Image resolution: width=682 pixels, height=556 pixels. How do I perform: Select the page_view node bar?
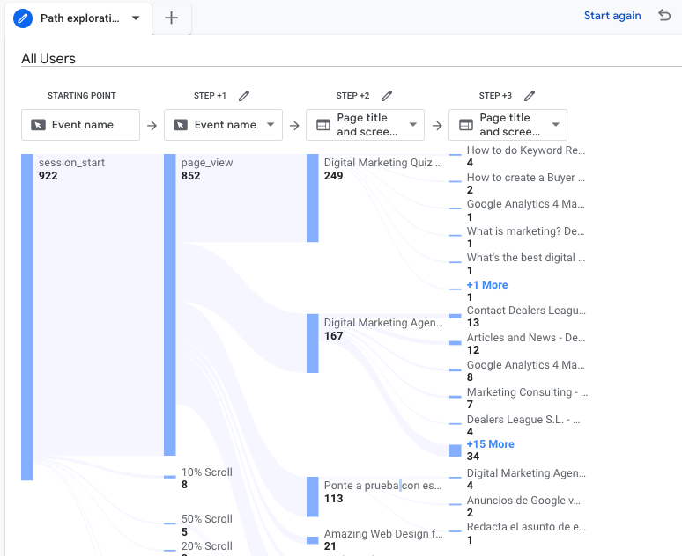point(170,304)
